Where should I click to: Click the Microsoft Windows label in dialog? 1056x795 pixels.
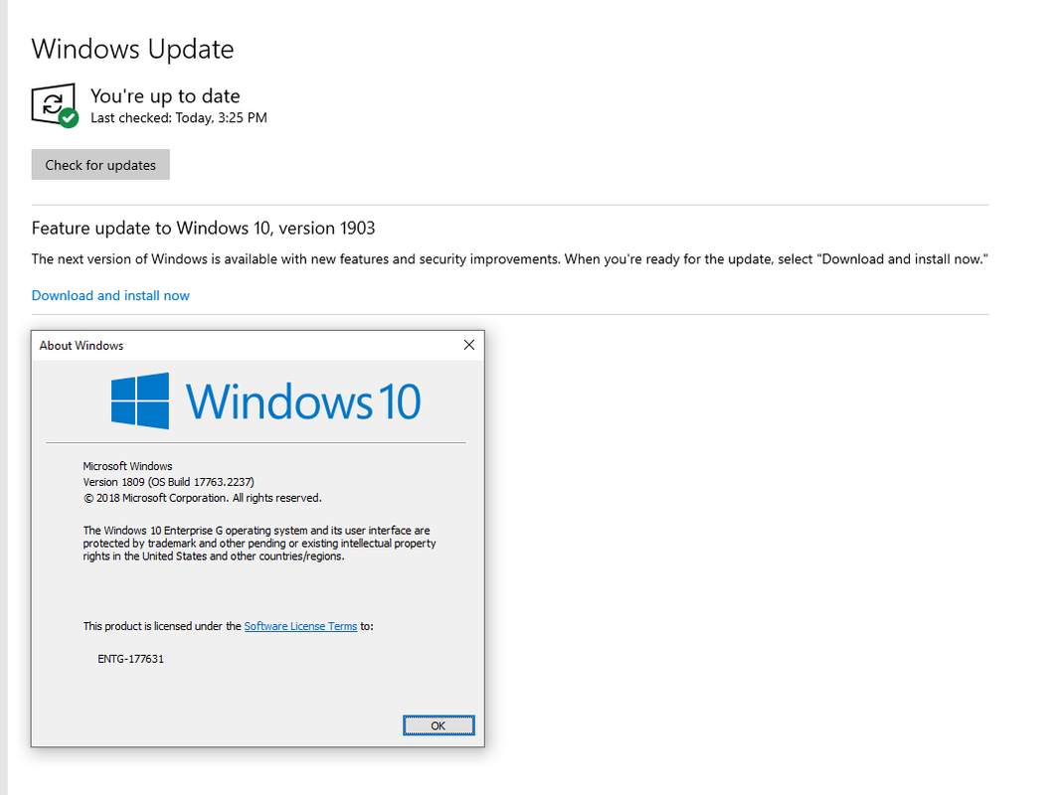[x=127, y=466]
